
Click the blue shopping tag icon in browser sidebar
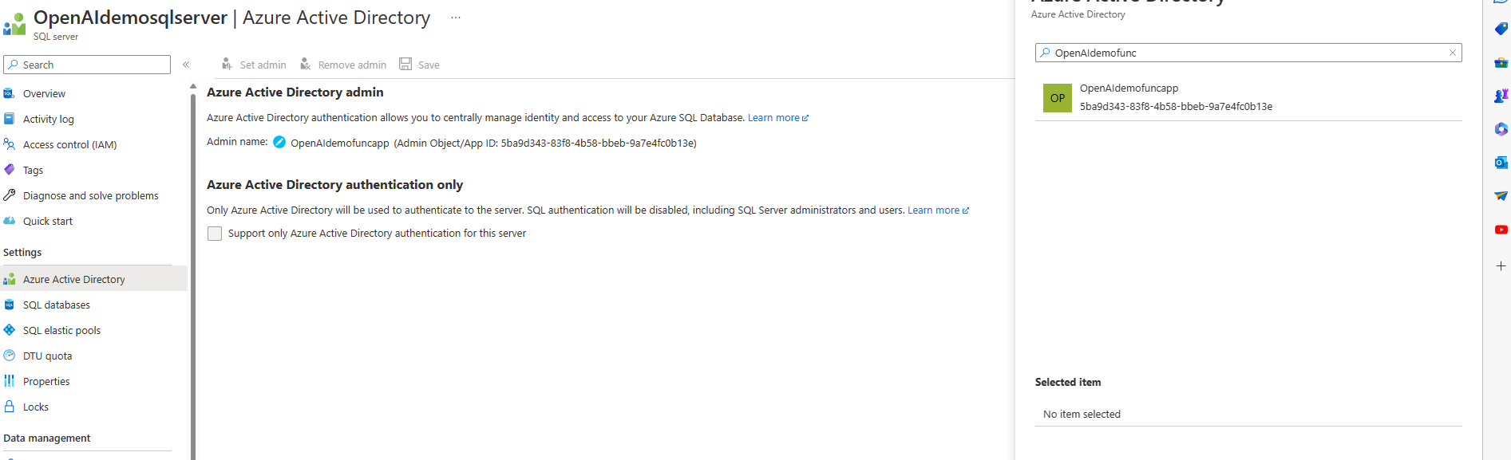1501,29
